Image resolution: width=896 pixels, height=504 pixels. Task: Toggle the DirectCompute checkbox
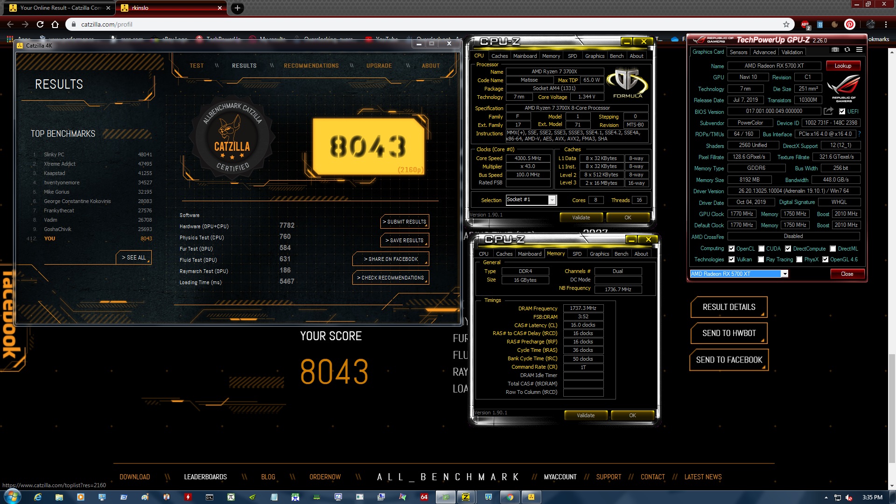click(788, 249)
